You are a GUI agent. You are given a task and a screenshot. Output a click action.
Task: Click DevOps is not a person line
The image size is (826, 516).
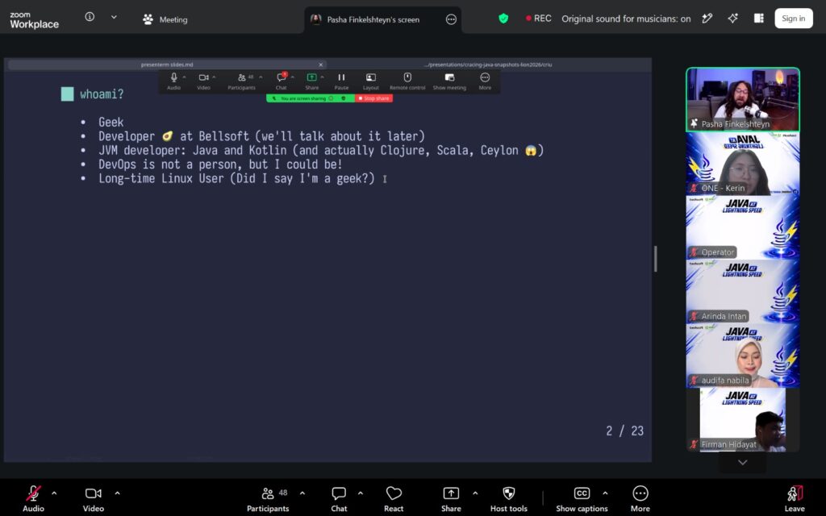[220, 164]
